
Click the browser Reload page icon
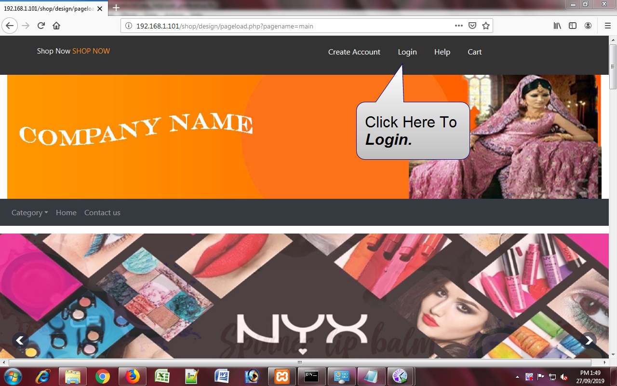(41, 26)
